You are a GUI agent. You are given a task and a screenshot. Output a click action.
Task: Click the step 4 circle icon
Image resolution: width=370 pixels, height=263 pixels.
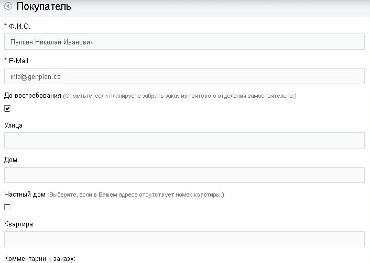(x=8, y=7)
